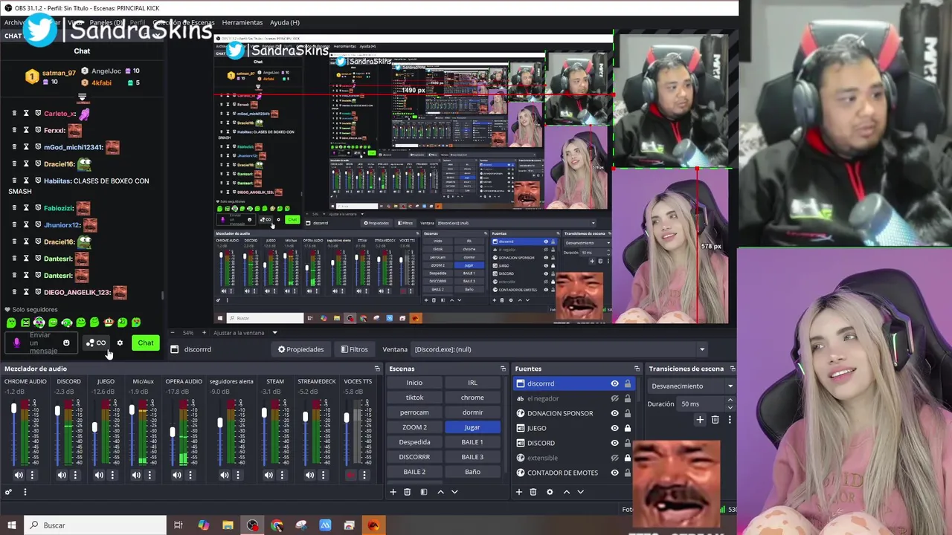
Task: Select the IRL scene
Action: (x=472, y=383)
